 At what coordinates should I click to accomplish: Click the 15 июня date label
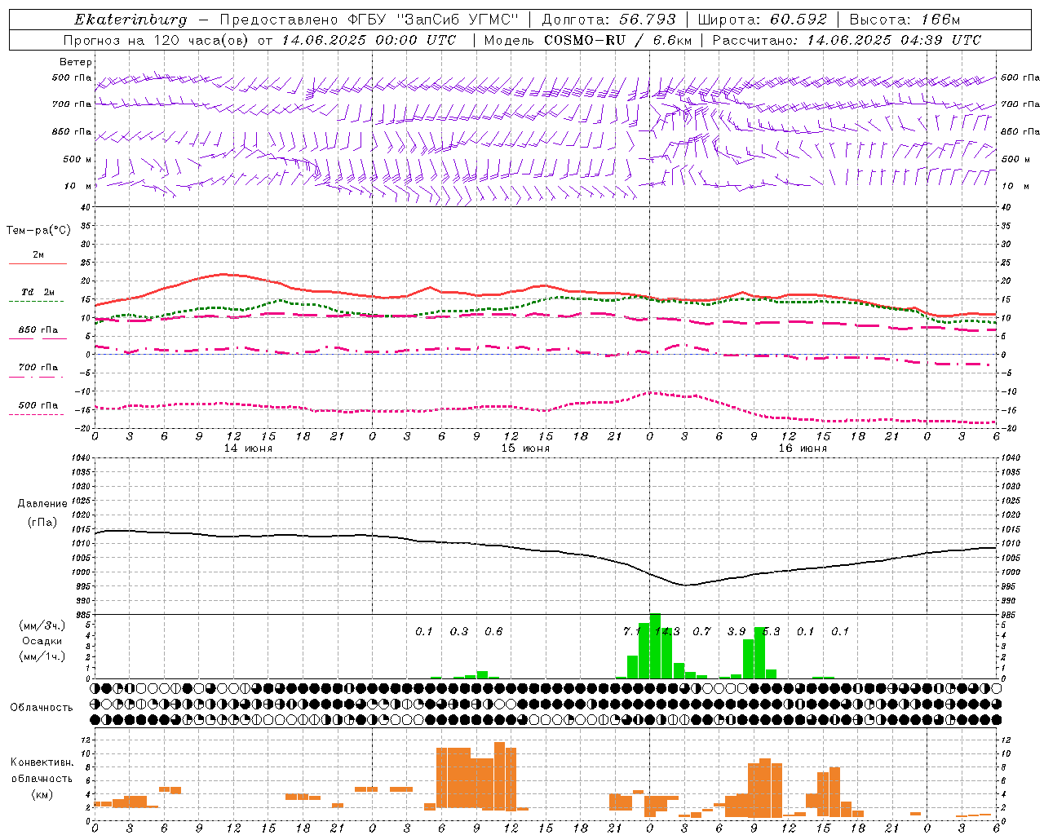tap(525, 448)
